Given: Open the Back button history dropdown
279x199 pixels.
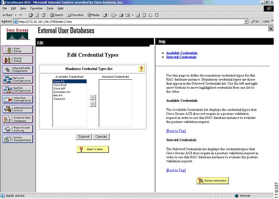Looking at the screenshot, I should [15, 15].
